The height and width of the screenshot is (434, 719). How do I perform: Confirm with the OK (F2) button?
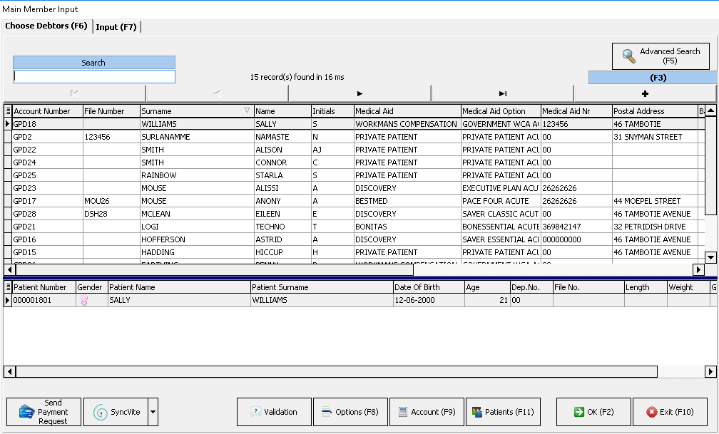click(x=593, y=412)
